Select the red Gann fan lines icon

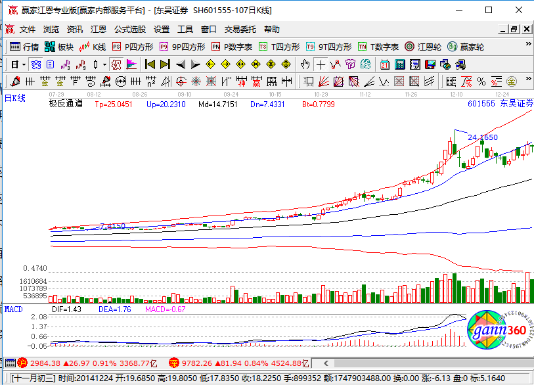(324, 81)
